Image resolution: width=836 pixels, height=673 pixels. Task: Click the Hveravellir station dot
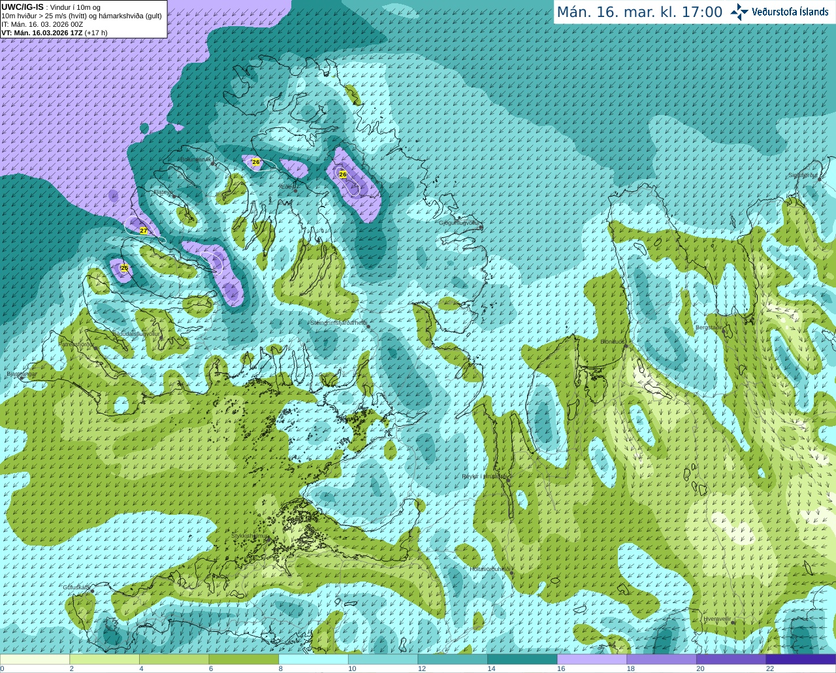coord(733,622)
